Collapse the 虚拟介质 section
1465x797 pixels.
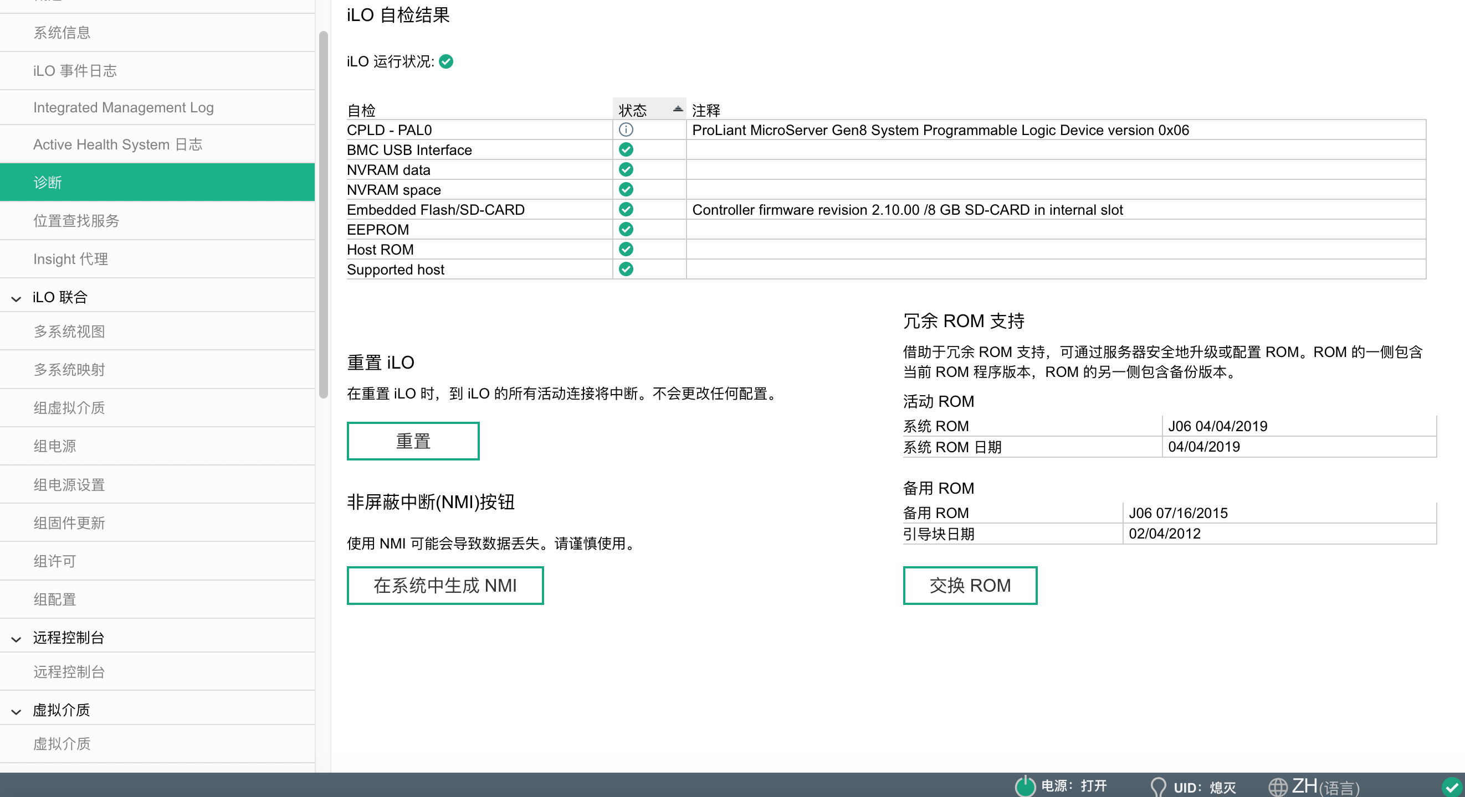coord(17,711)
